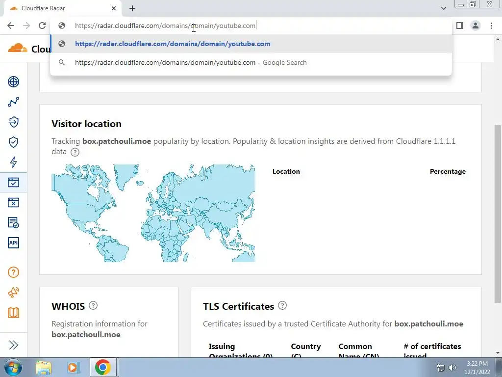The image size is (502, 377).
Task: Open the taskbar clock showing 3:22 PM
Action: coord(477,368)
